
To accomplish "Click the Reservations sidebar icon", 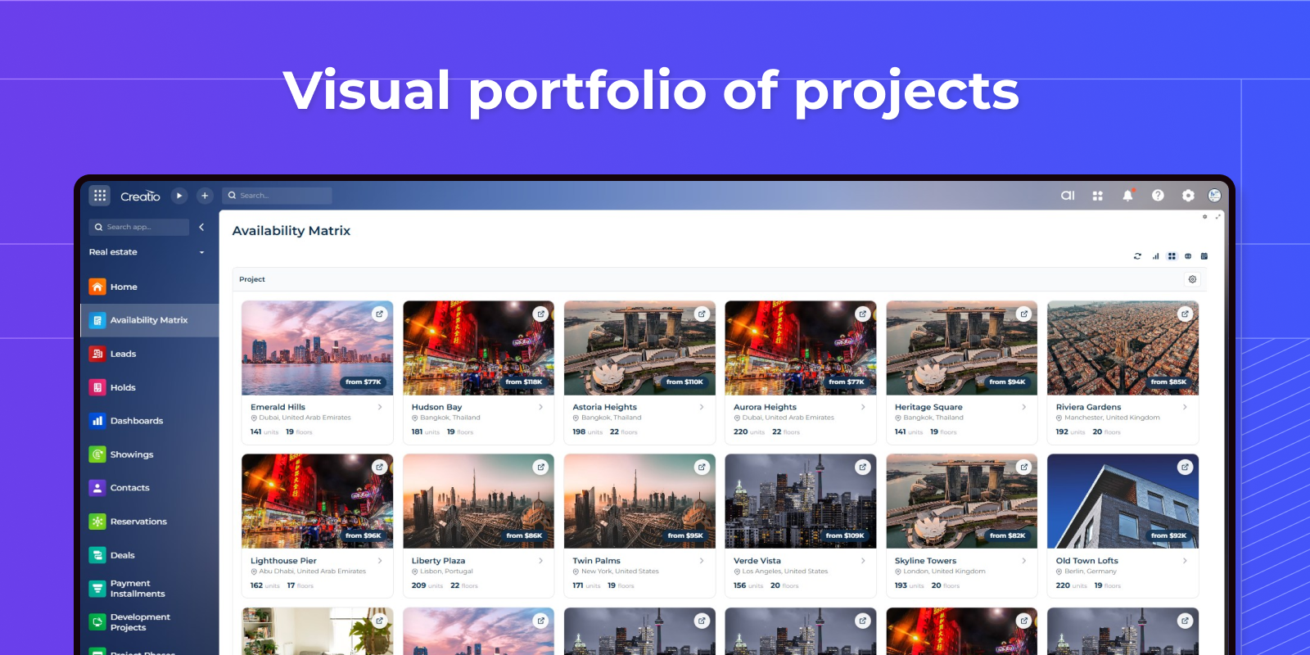I will coord(97,522).
